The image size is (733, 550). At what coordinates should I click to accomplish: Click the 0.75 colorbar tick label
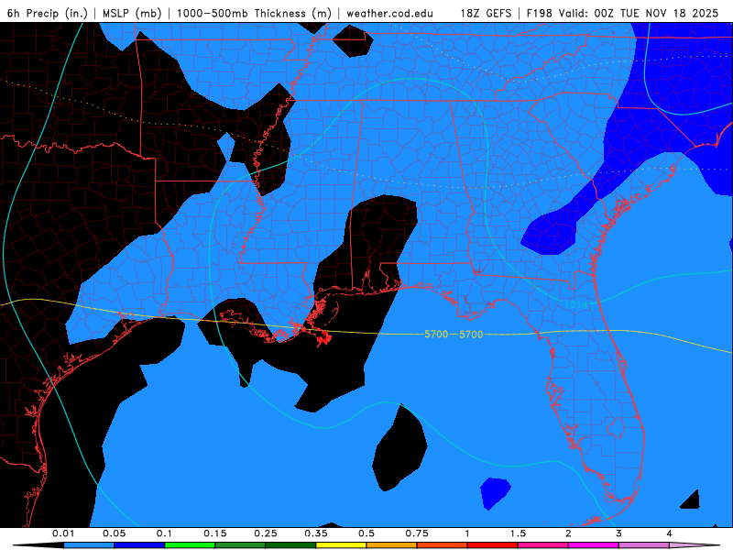(417, 533)
